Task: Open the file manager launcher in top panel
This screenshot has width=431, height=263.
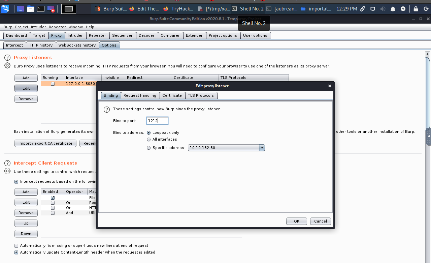Action: pyautogui.click(x=31, y=9)
